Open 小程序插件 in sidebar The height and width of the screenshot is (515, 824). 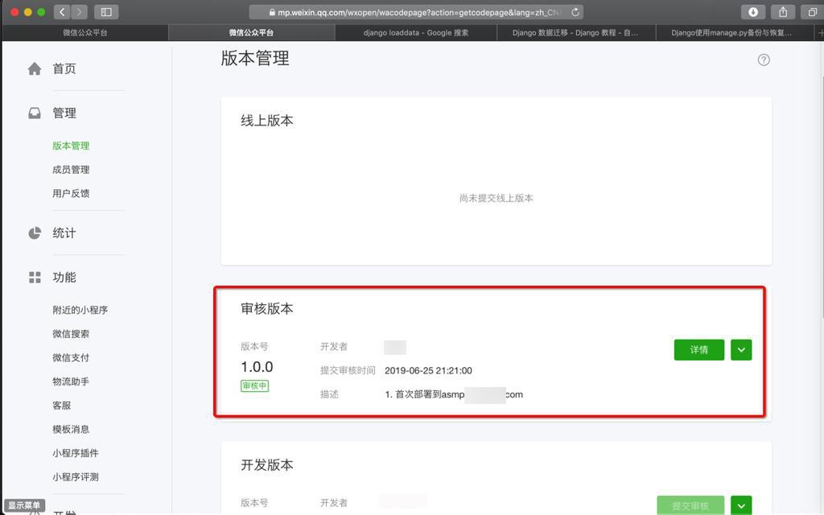76,453
